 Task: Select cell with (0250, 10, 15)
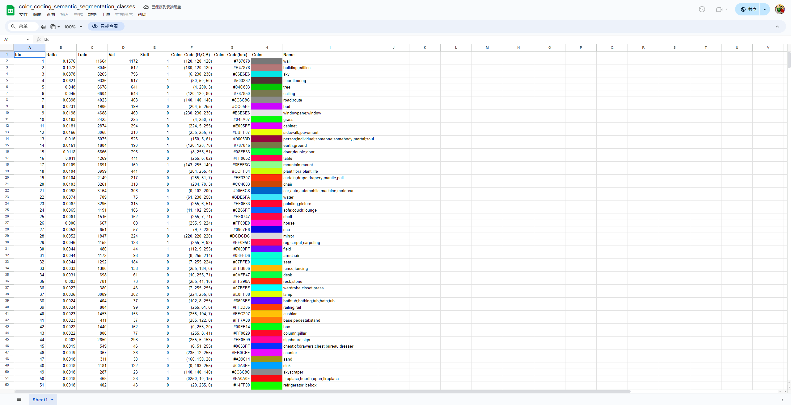pos(192,378)
